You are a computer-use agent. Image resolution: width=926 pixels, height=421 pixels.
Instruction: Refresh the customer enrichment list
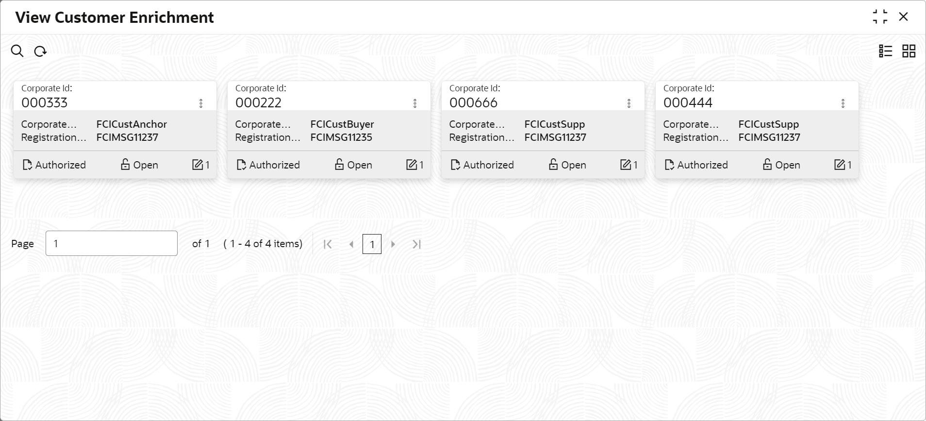click(x=40, y=51)
